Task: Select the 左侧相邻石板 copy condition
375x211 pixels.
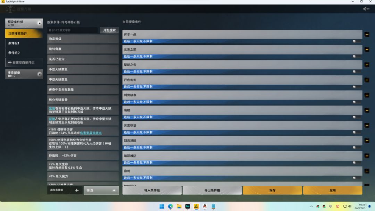Action: pos(83,120)
